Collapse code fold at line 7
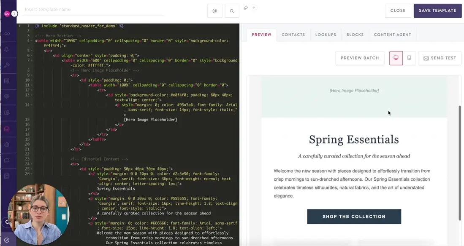 tap(32, 61)
